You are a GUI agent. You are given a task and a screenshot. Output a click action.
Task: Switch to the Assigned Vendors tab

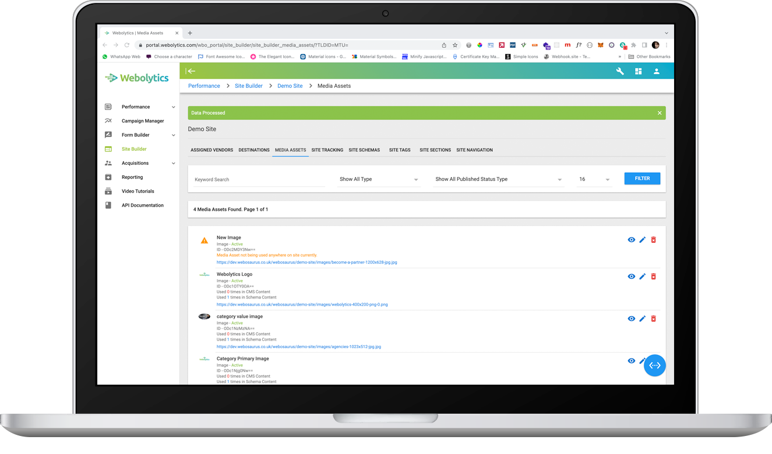212,150
